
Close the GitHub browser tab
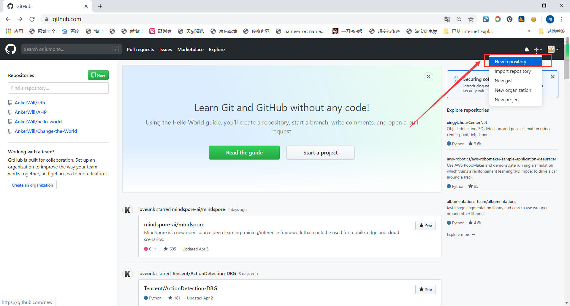[86, 6]
